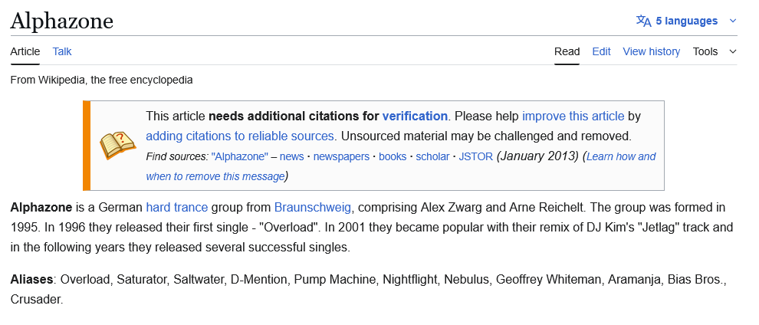759x325 pixels.
Task: Click the language translation icon
Action: click(643, 21)
